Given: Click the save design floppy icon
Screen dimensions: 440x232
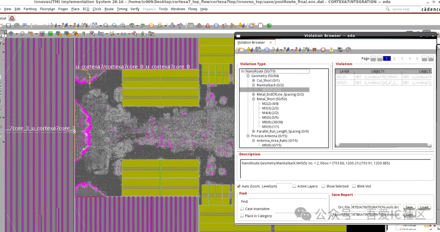Looking at the screenshot, I should 9,26.
